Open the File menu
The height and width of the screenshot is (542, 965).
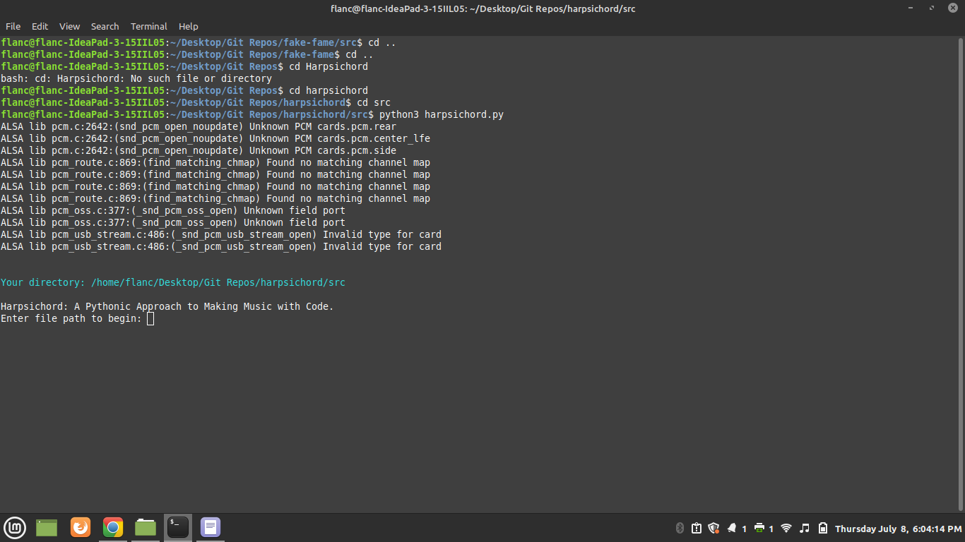13,26
